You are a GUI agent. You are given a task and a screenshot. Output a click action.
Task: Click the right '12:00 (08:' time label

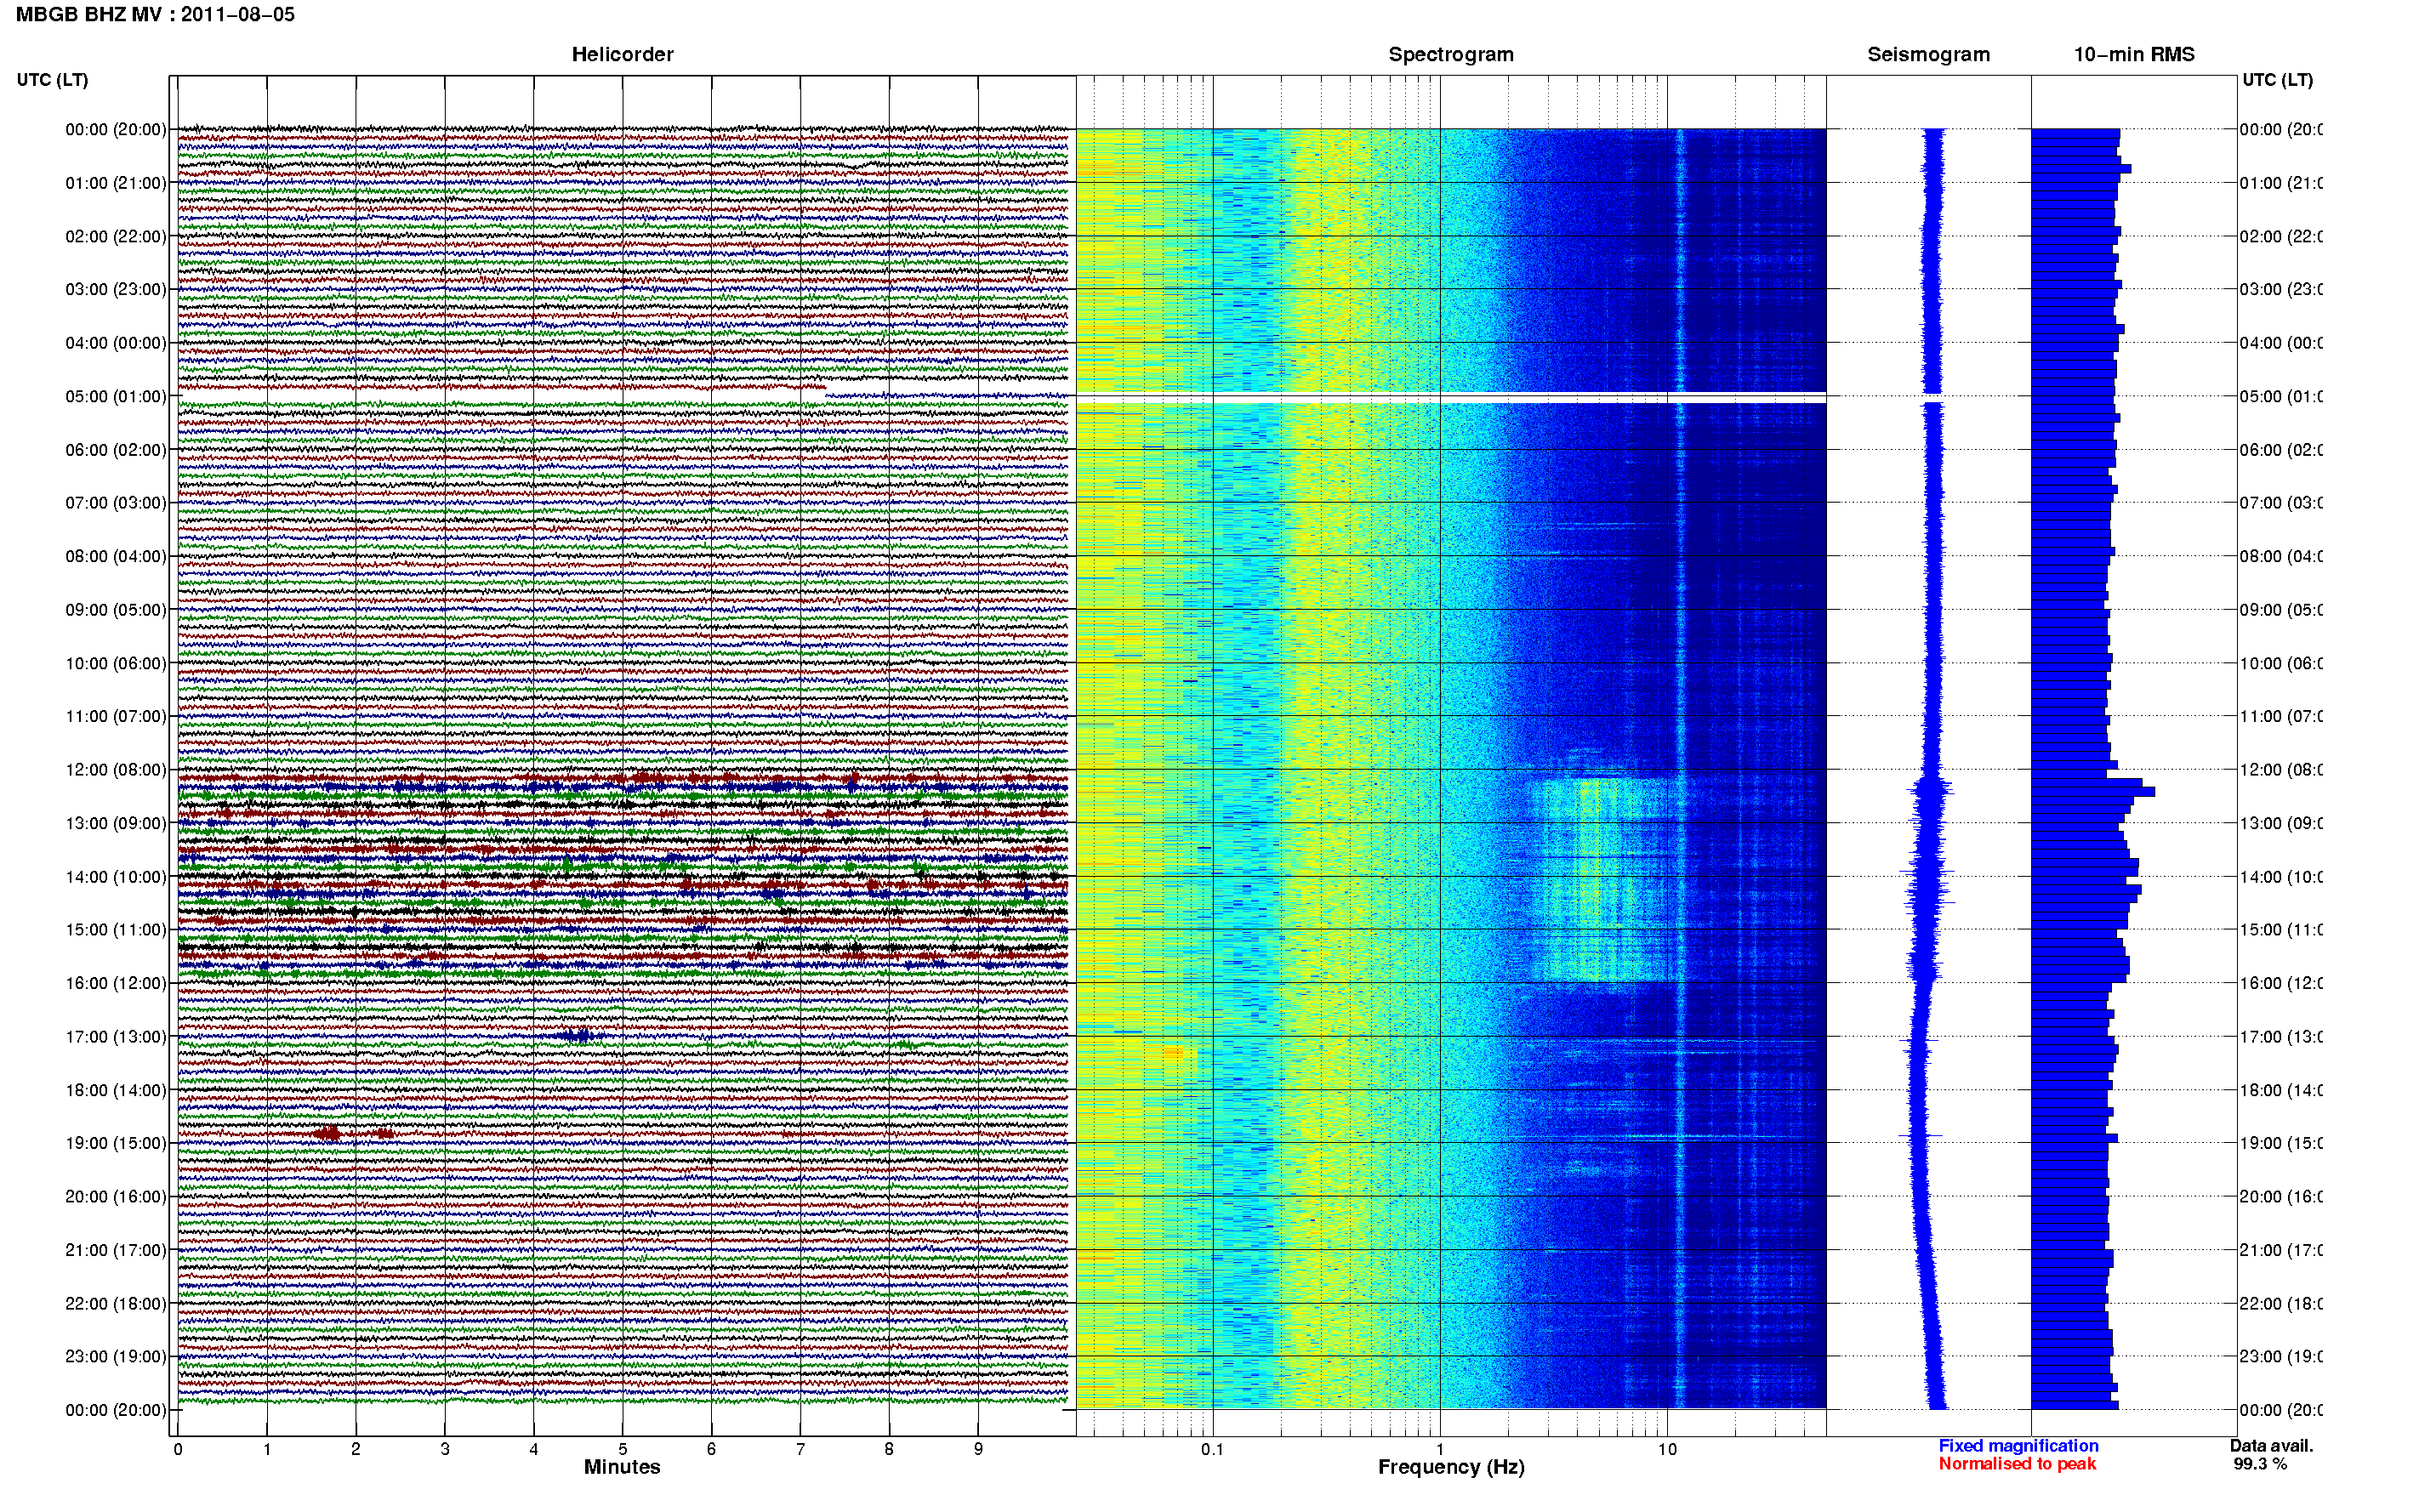[x=2281, y=770]
